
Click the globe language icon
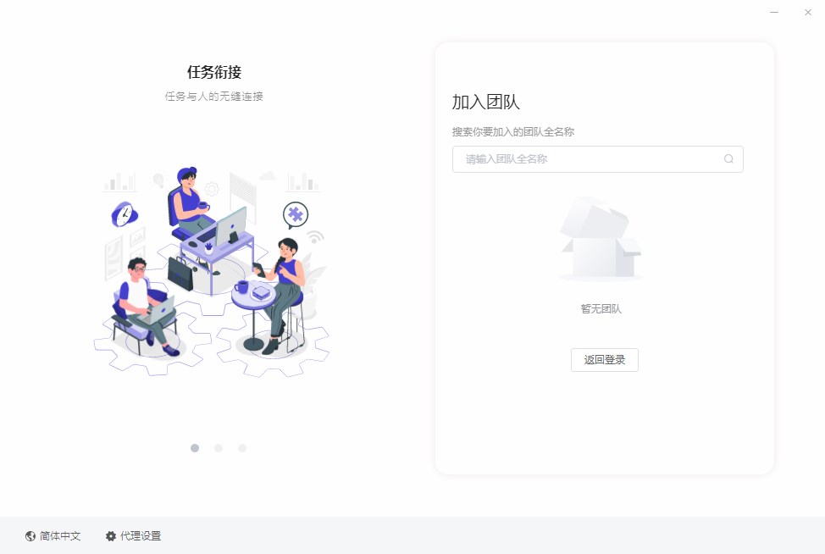pyautogui.click(x=30, y=536)
